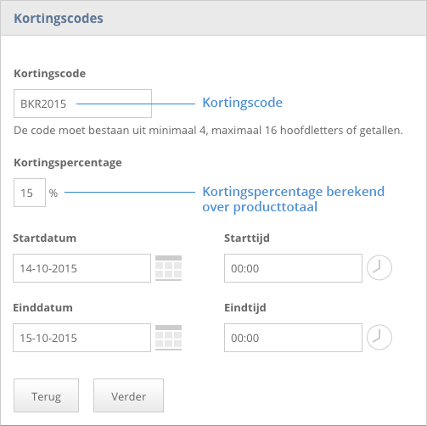427x426 pixels.
Task: Open the Startdatum calendar picker icon
Action: [169, 268]
